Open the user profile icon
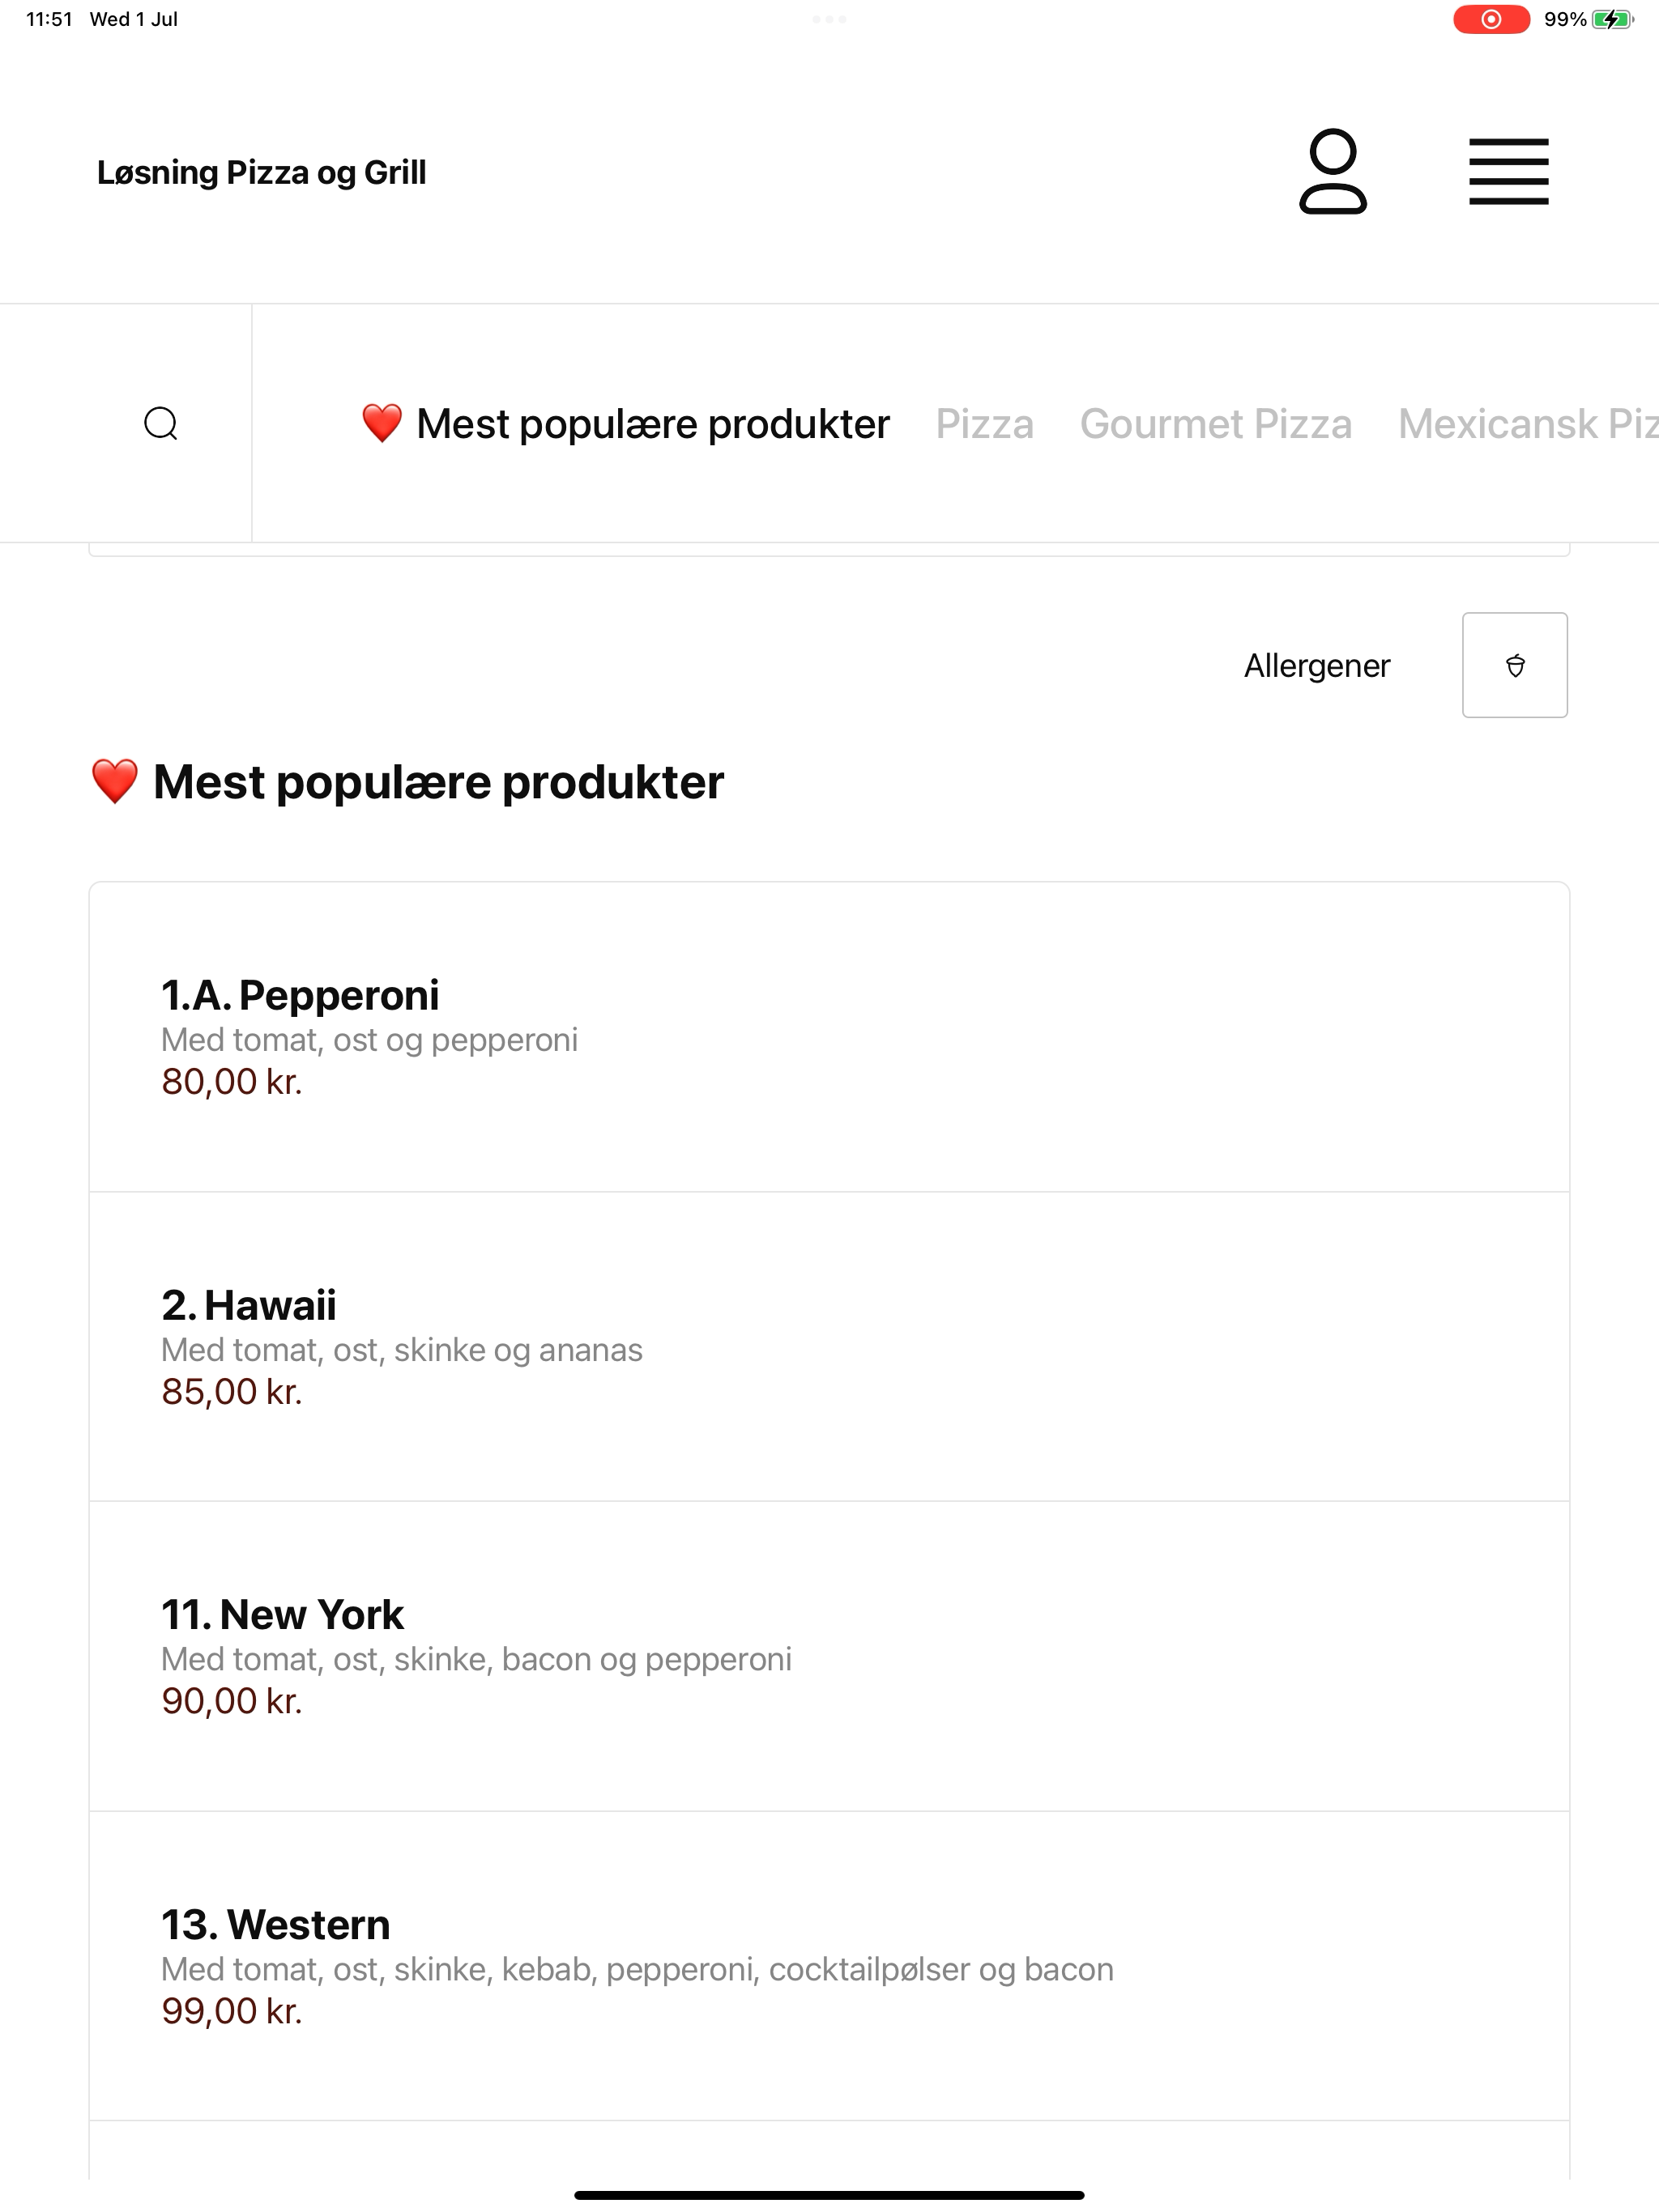The height and width of the screenshot is (2212, 1659). pyautogui.click(x=1332, y=171)
